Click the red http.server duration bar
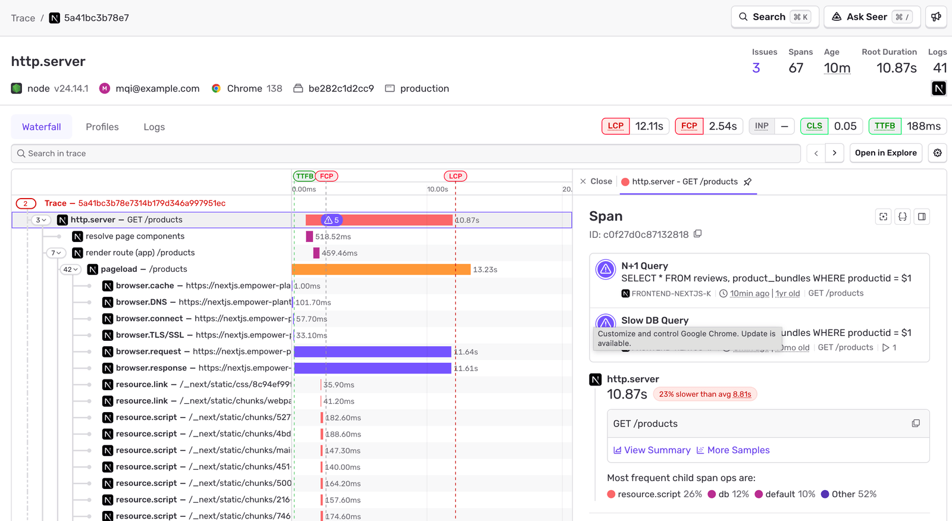952x521 pixels. tap(379, 220)
